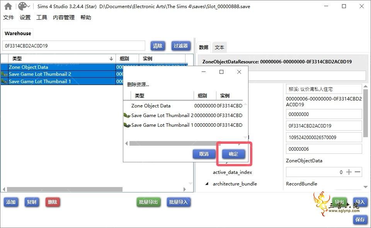Click the field showing 1095242000026570009
Screen dimensions: 371x228
pos(324,138)
